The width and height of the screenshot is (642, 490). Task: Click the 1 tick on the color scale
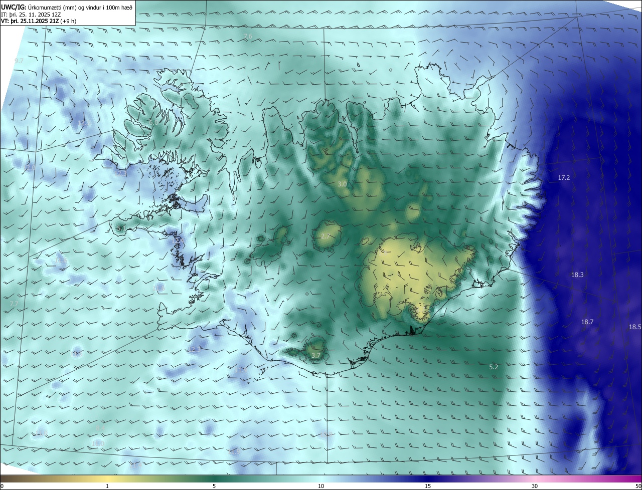(107, 486)
